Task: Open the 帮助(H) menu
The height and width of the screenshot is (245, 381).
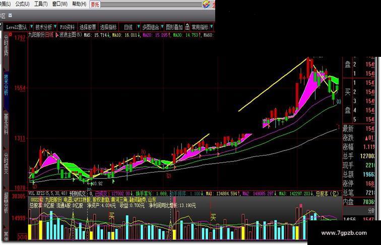Action: (x=79, y=4)
